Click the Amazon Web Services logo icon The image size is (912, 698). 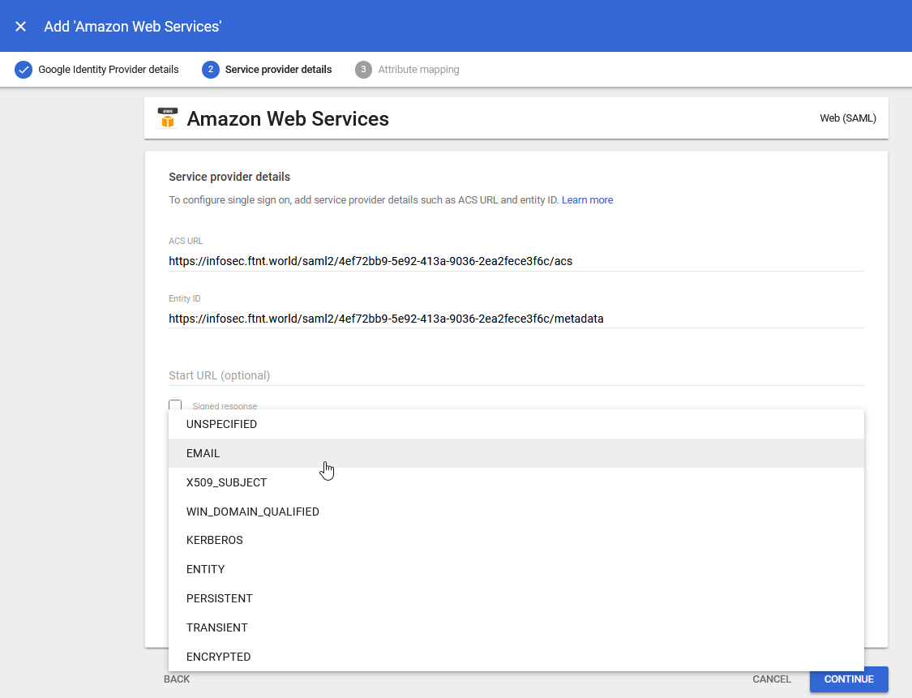pos(168,118)
